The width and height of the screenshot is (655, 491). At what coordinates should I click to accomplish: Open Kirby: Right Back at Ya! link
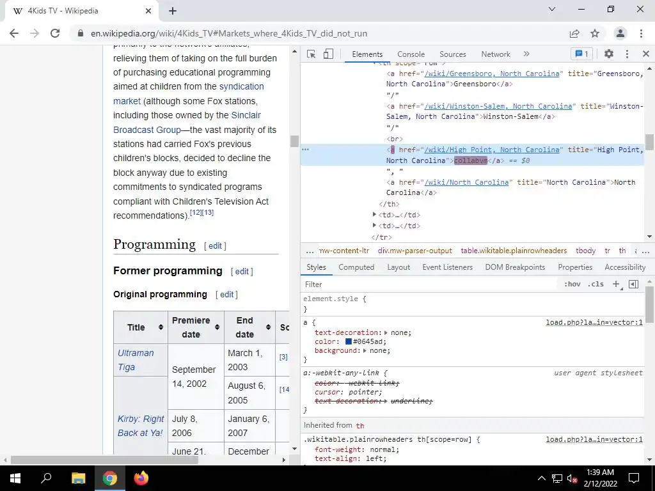141,426
